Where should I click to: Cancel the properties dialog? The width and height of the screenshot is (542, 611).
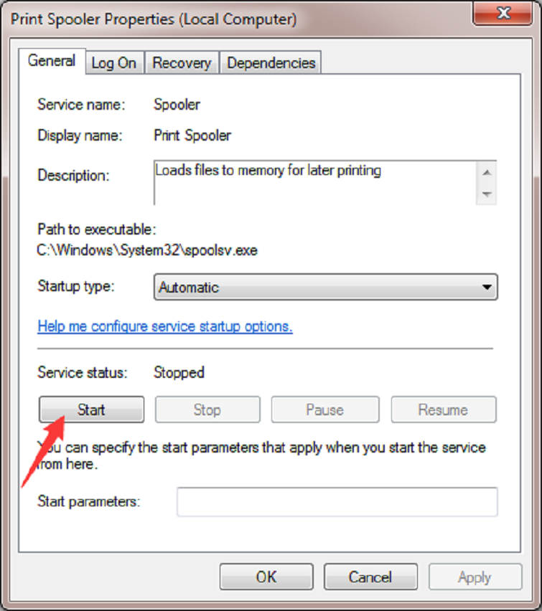click(x=370, y=577)
